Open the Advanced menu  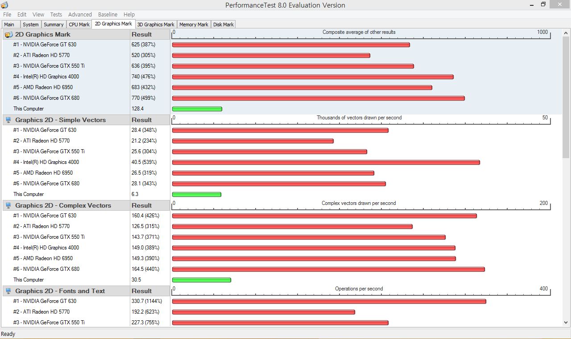point(80,15)
